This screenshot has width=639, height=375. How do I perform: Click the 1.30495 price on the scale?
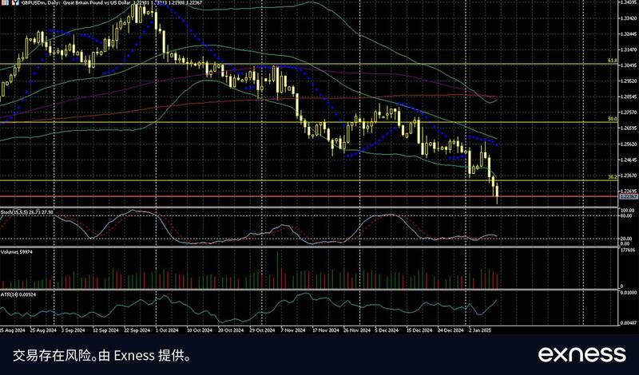[x=627, y=65]
